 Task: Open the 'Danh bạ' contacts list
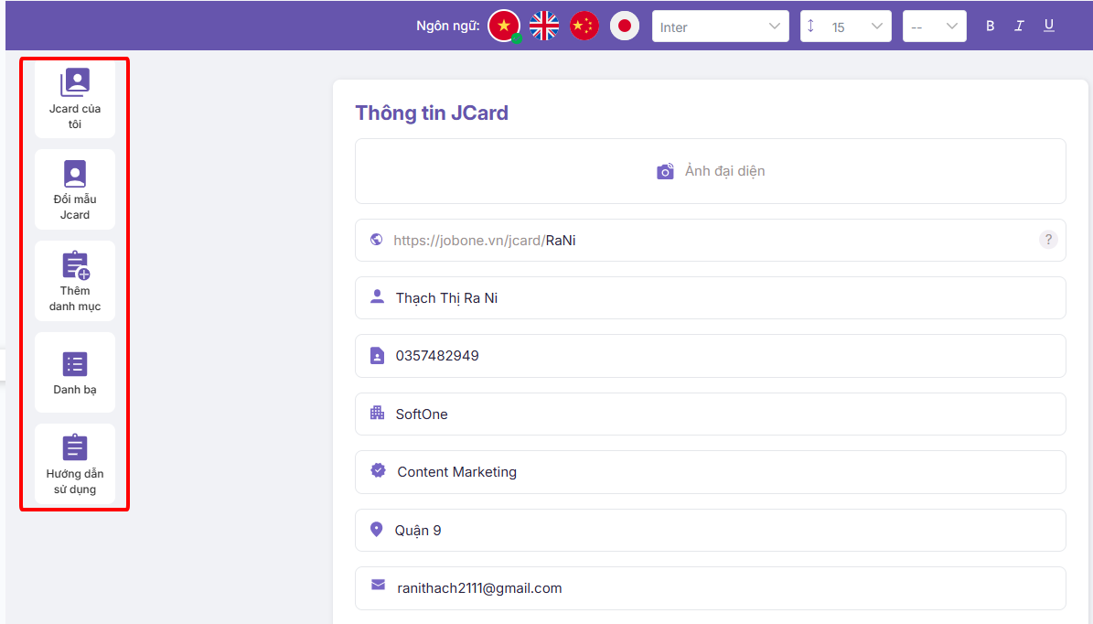coord(75,372)
